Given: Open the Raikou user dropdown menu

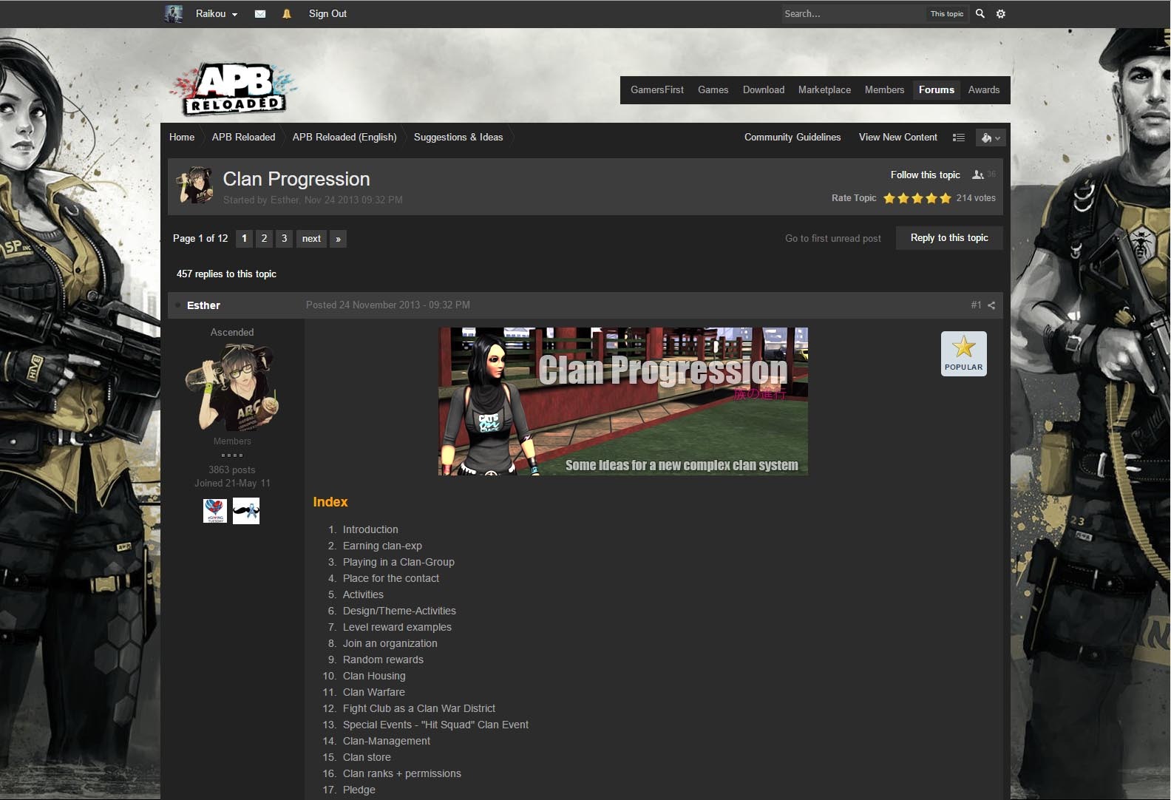Looking at the screenshot, I should point(217,13).
